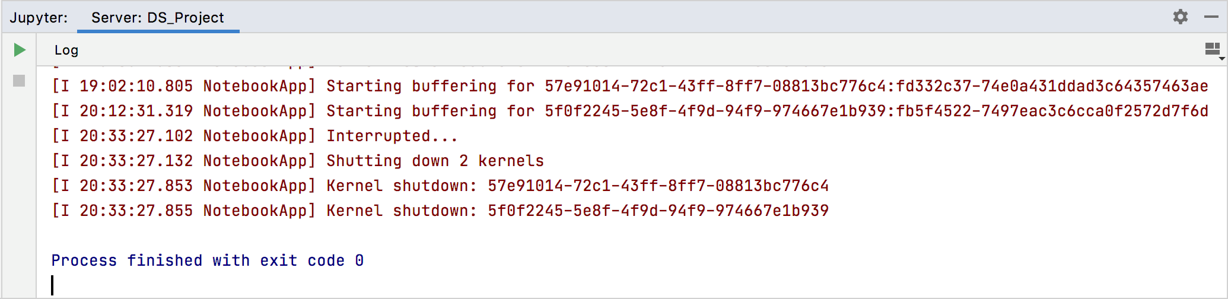The height and width of the screenshot is (299, 1228).
Task: Select the Server: DS_Project tab
Action: [158, 18]
